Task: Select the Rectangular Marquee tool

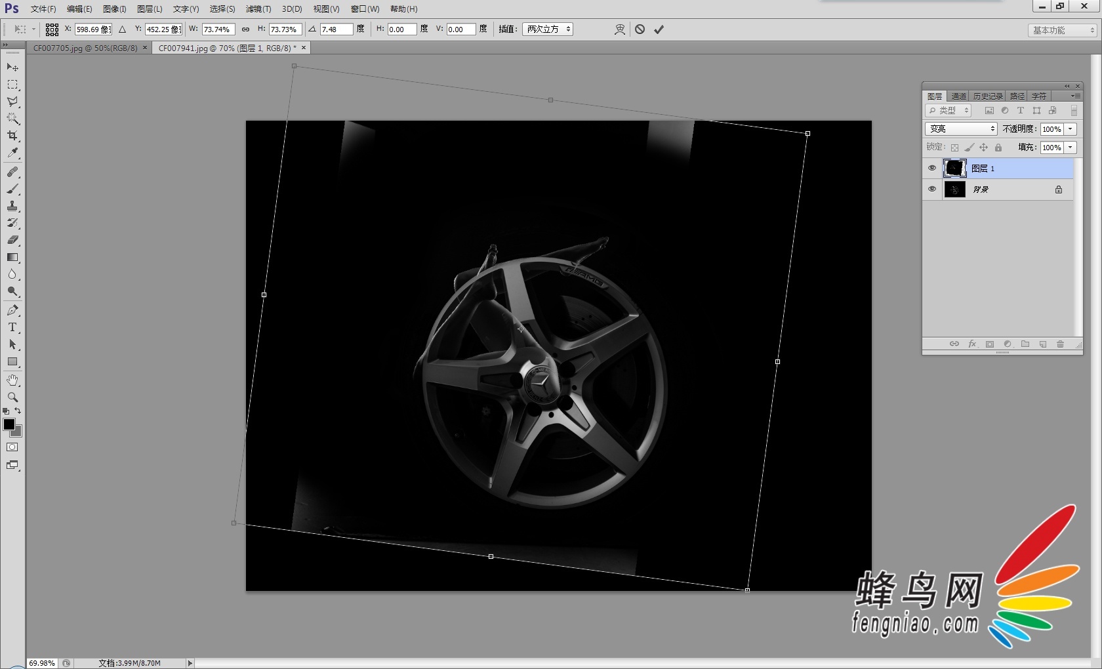Action: pyautogui.click(x=12, y=85)
